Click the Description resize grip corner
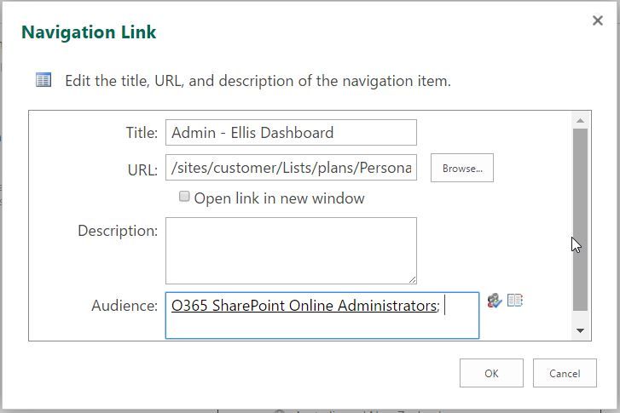 coord(412,279)
